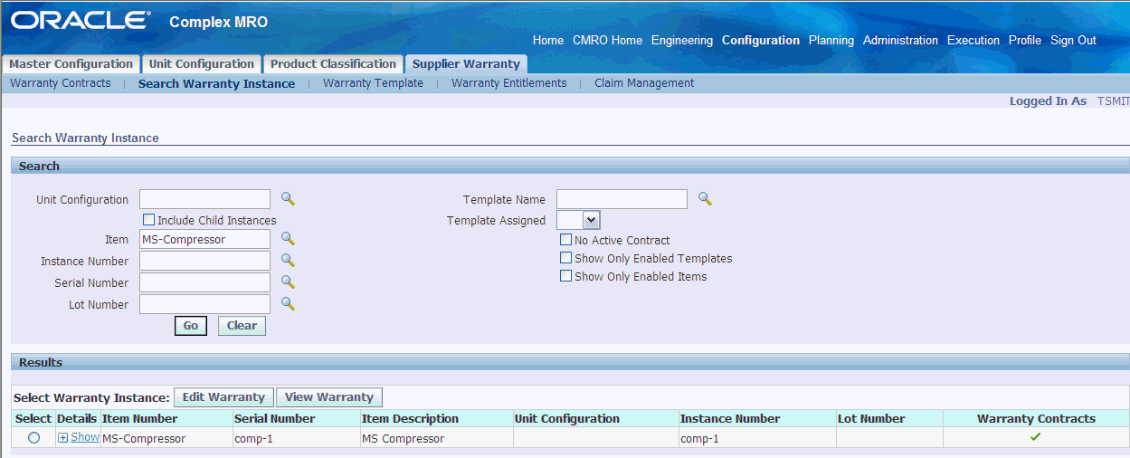Open Planning in top navigation
Image resolution: width=1130 pixels, height=458 pixels.
[x=831, y=41]
